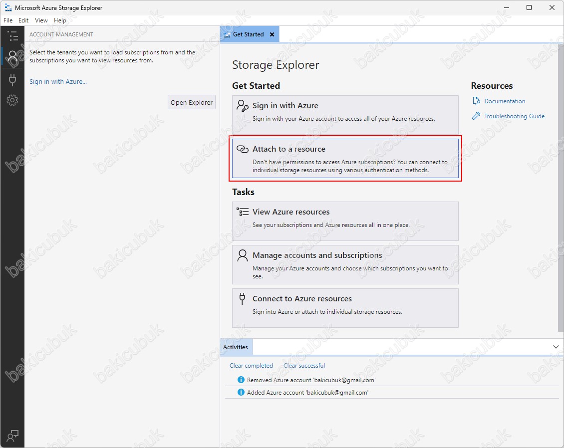Click the Troubleshooting Guide wrench icon

coord(476,116)
